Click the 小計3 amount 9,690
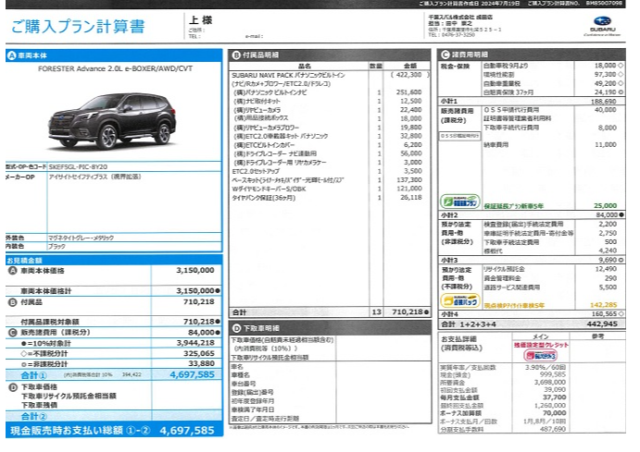This screenshot has width=640, height=452. (609, 260)
